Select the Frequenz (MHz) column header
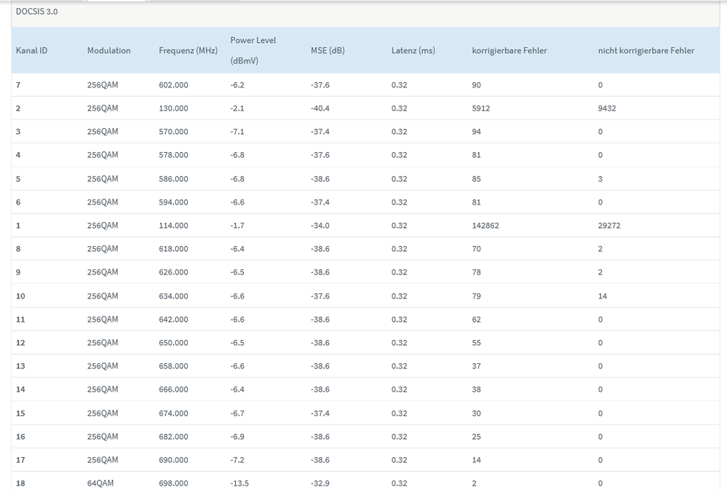 (x=188, y=51)
